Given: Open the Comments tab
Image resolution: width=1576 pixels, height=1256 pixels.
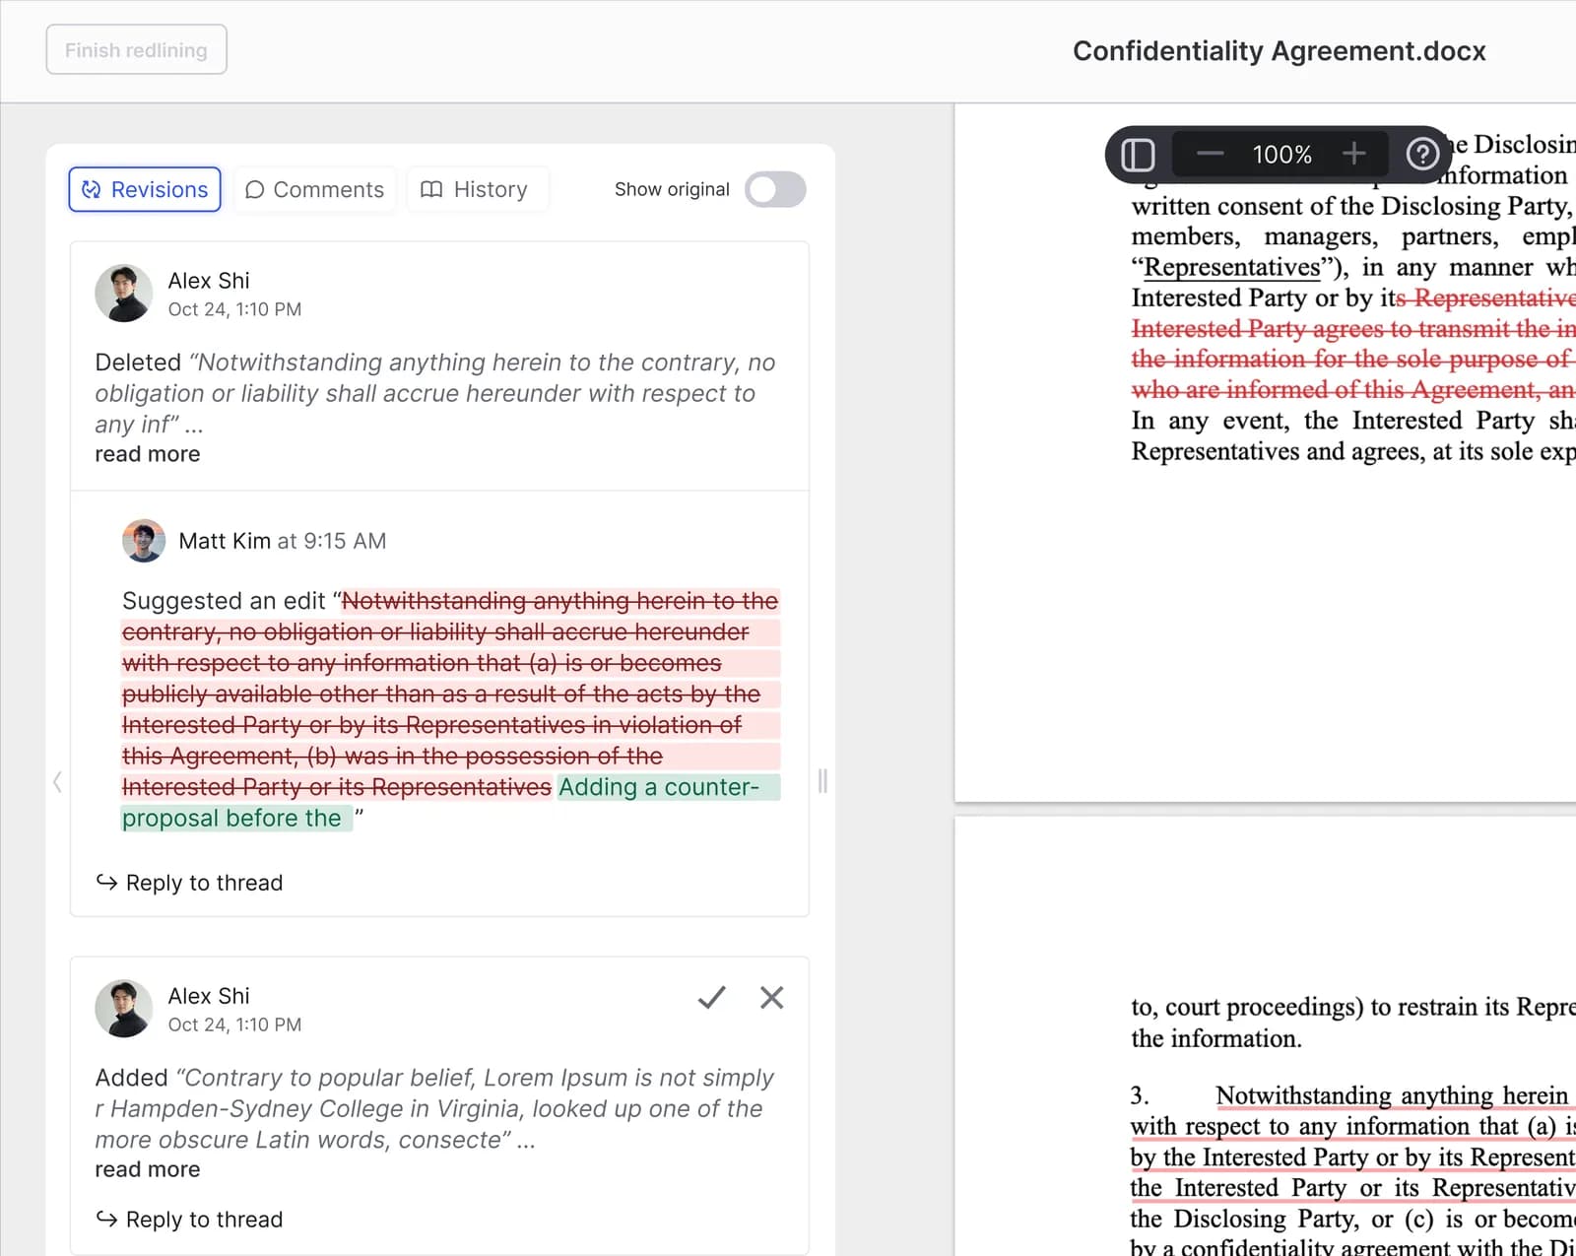Looking at the screenshot, I should [315, 189].
